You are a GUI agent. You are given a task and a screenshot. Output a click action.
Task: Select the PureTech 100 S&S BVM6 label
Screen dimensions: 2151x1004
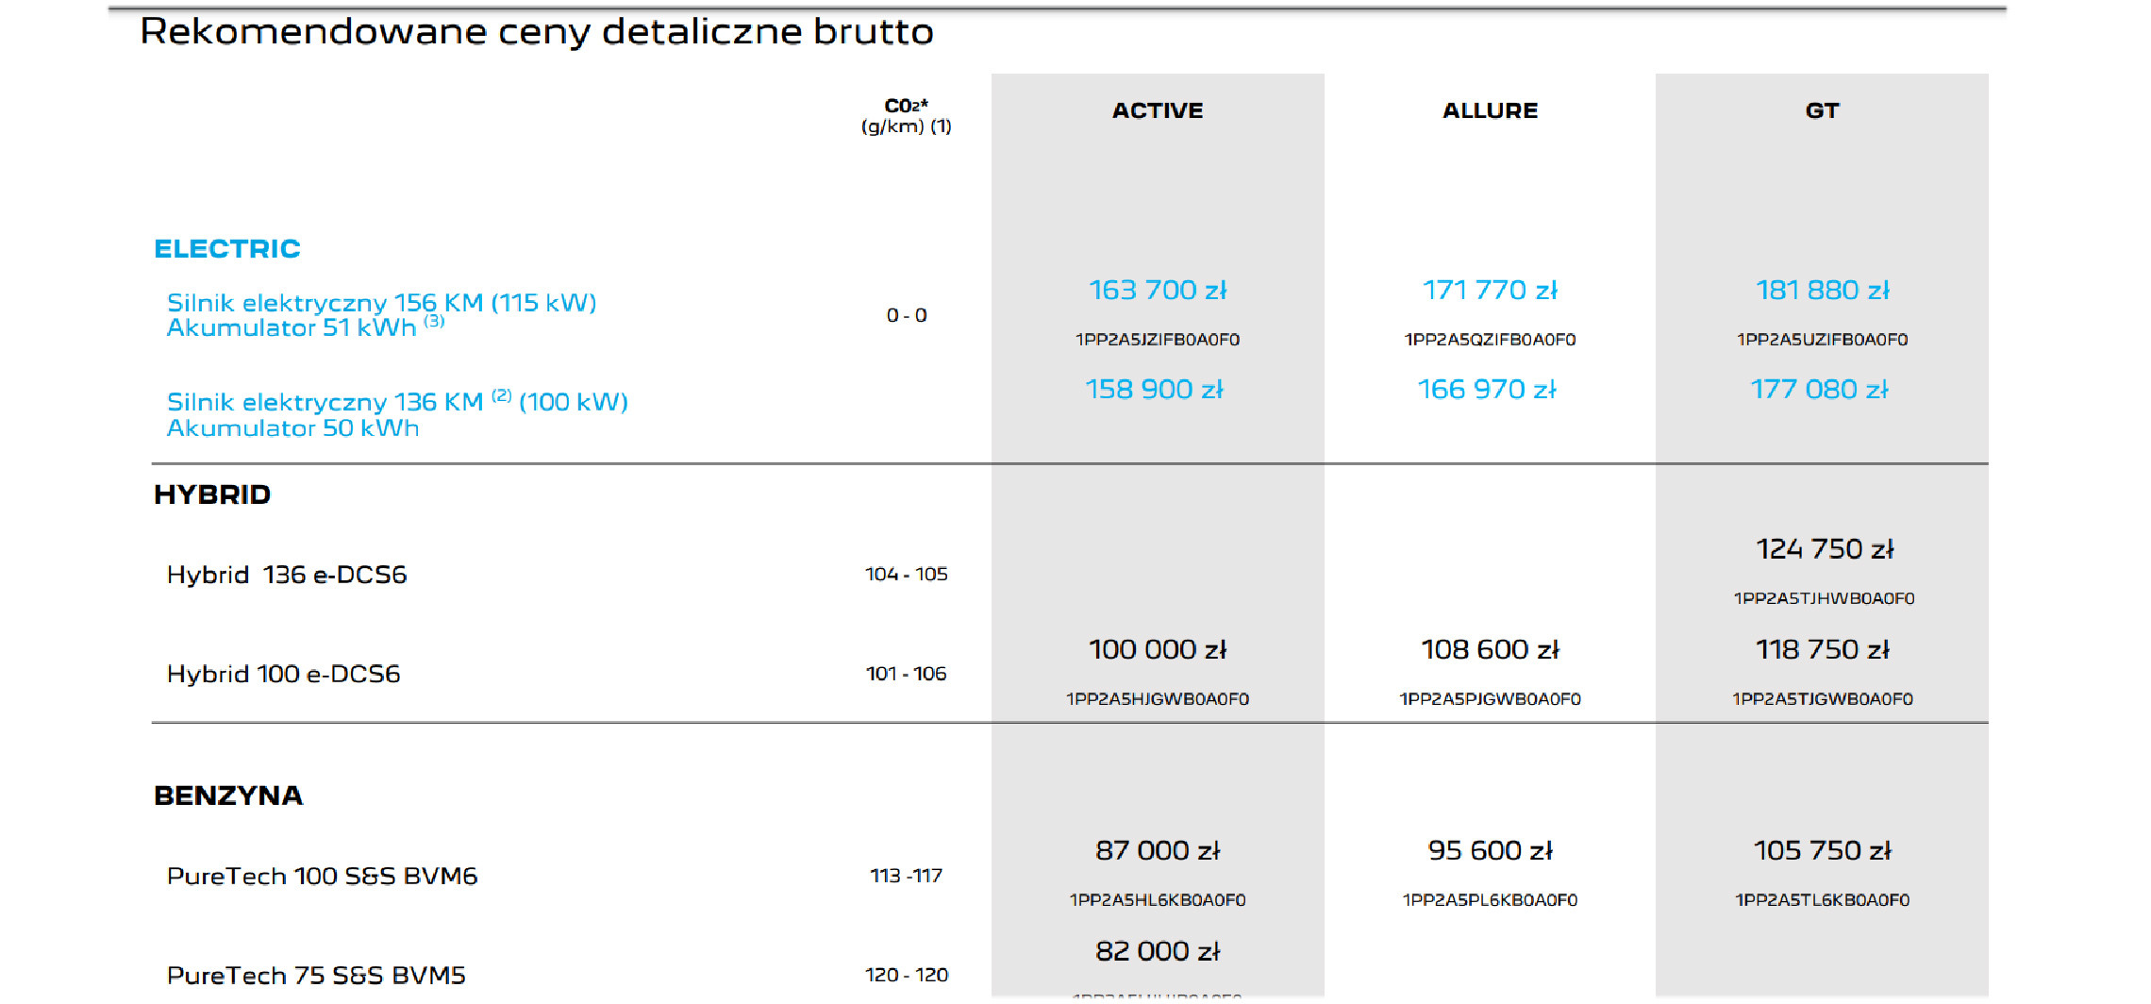coord(322,876)
